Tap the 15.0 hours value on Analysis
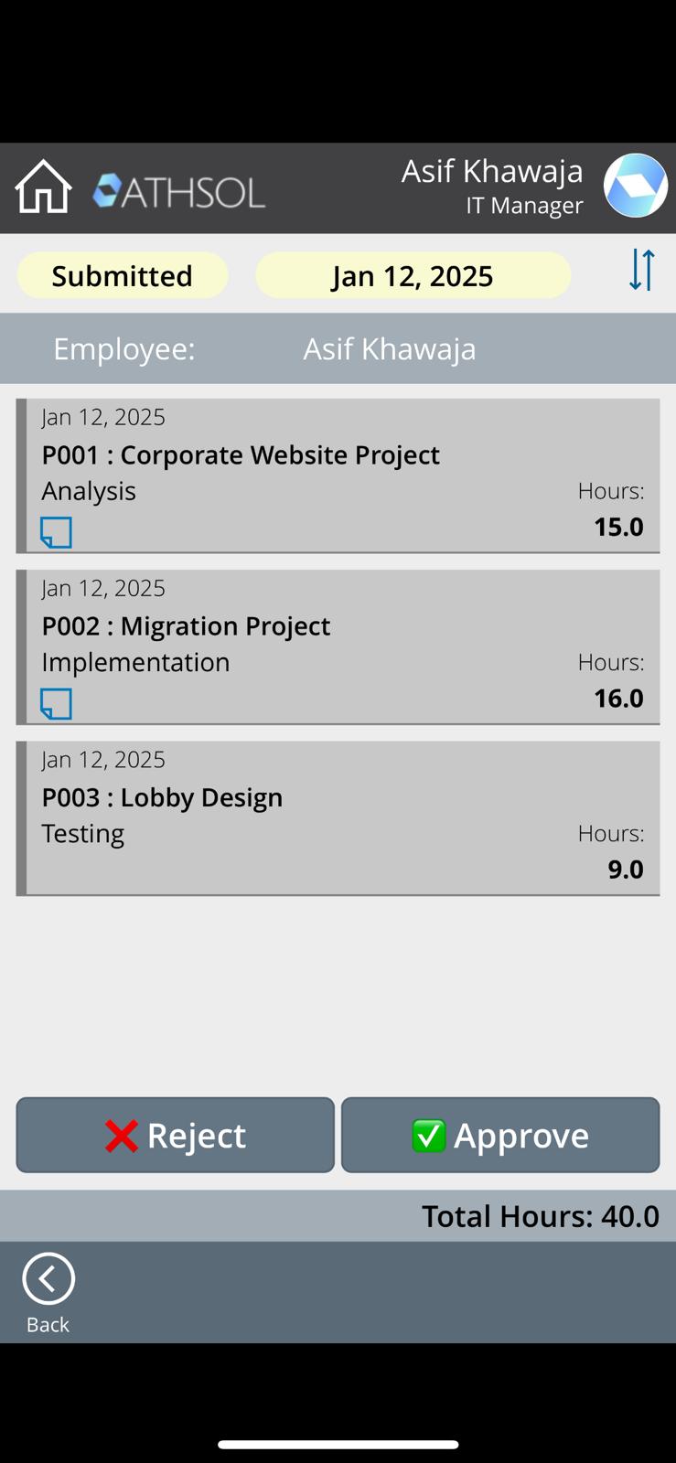 (618, 527)
